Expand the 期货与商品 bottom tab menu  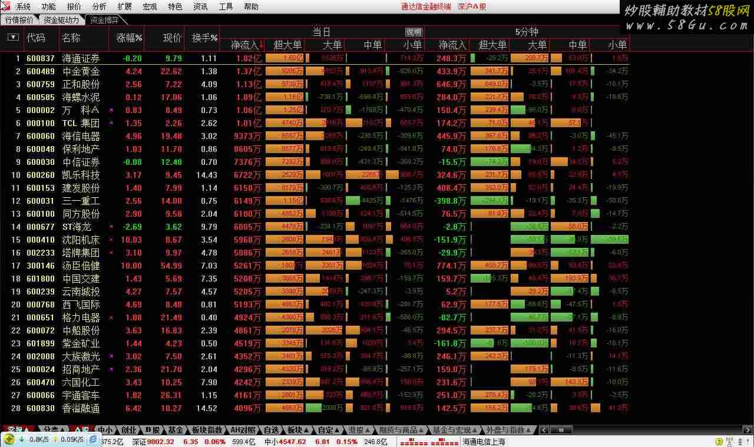(401, 430)
